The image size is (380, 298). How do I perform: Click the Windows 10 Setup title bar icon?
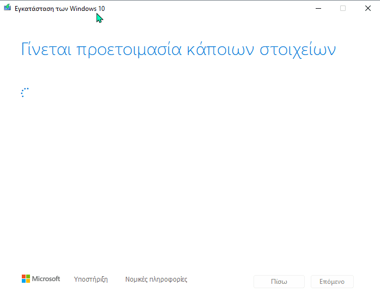coord(8,8)
